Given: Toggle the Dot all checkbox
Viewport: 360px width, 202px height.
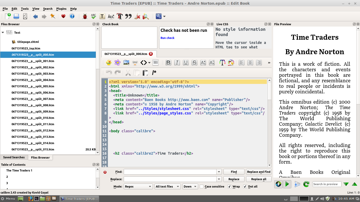Looking at the screenshot, I should pos(245,186).
